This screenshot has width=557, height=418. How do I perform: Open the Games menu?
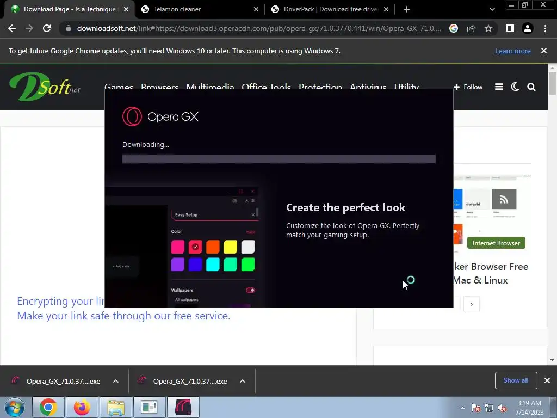tap(119, 87)
